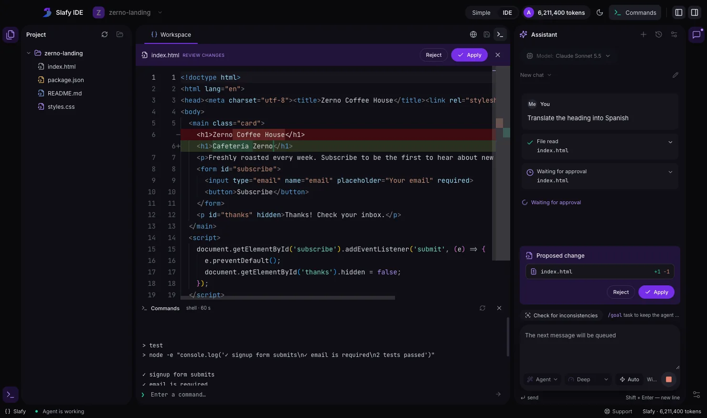Open the Commands button in top bar
707x418 pixels.
pos(635,13)
